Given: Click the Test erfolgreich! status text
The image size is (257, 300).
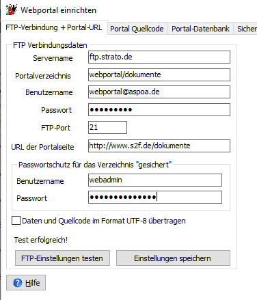Looking at the screenshot, I should pyautogui.click(x=41, y=240).
